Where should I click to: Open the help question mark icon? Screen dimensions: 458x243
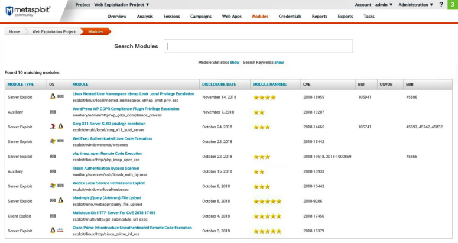(x=441, y=5)
